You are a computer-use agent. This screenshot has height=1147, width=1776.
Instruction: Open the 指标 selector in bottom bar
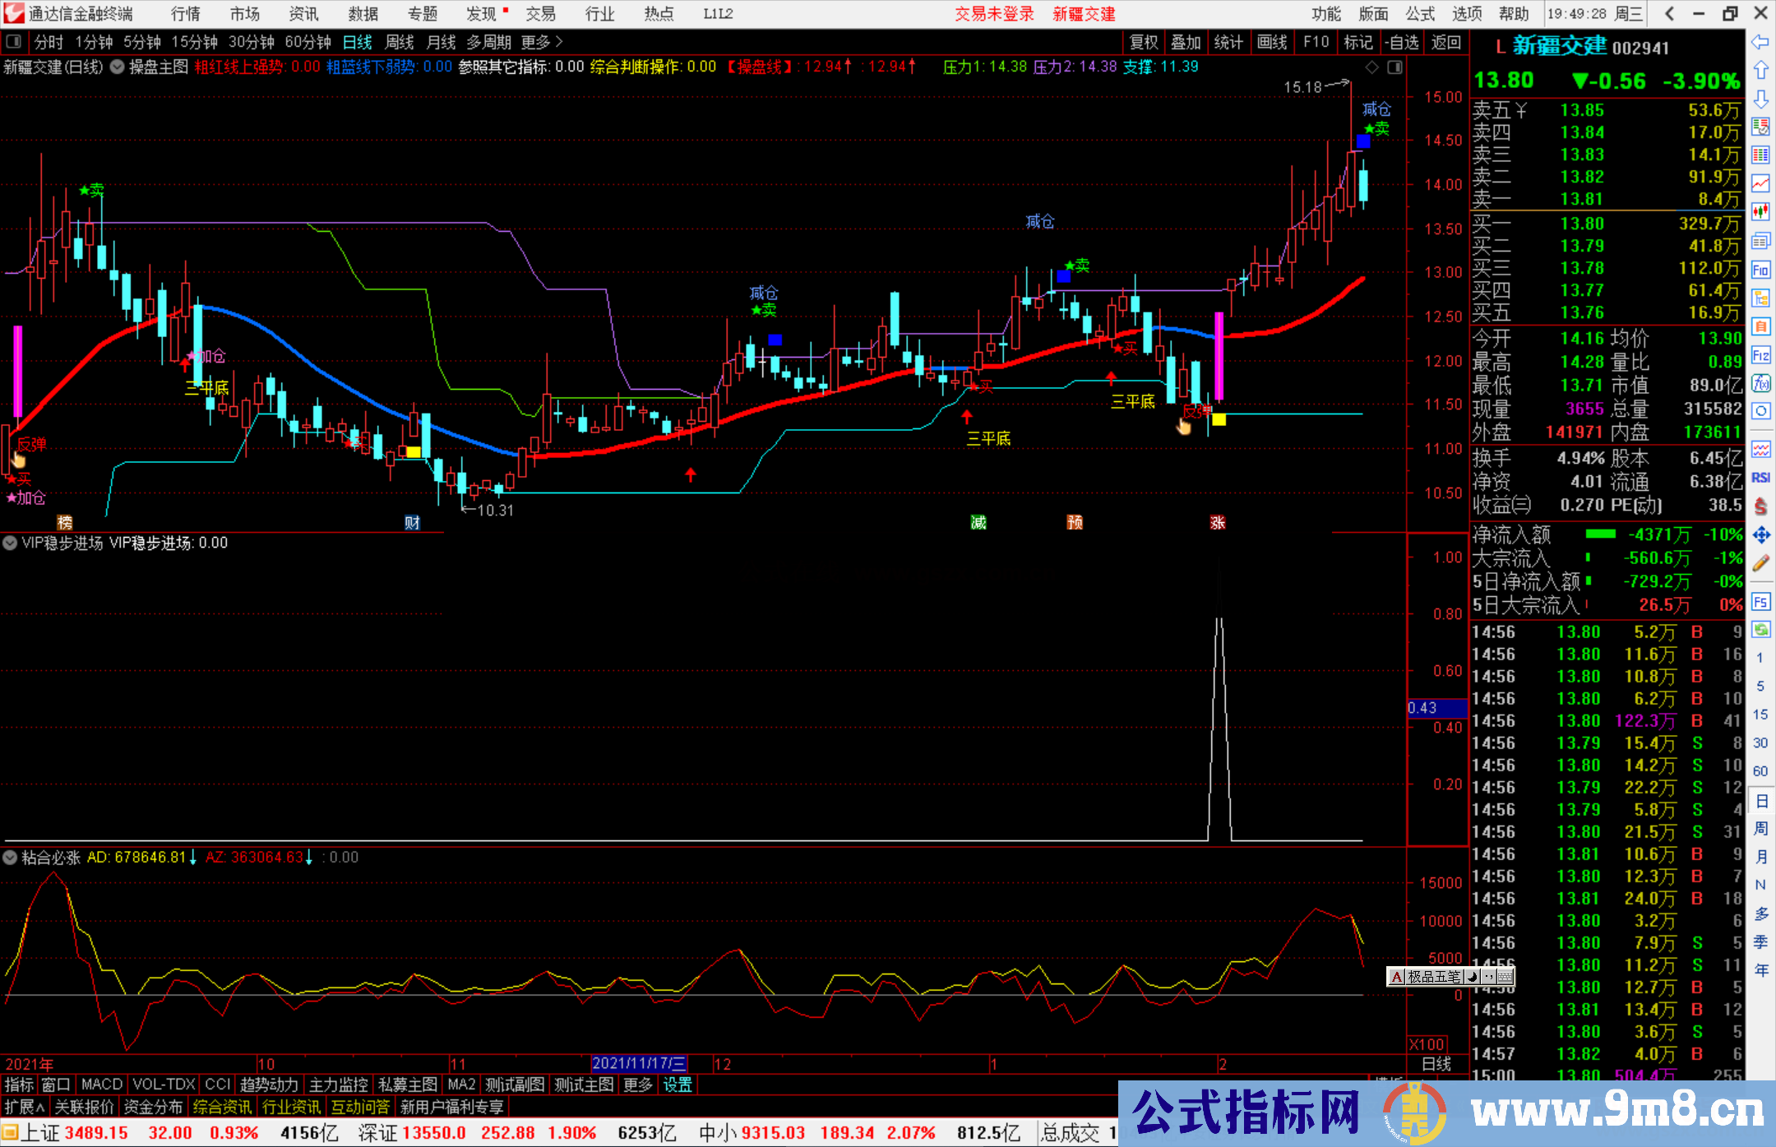point(19,1085)
